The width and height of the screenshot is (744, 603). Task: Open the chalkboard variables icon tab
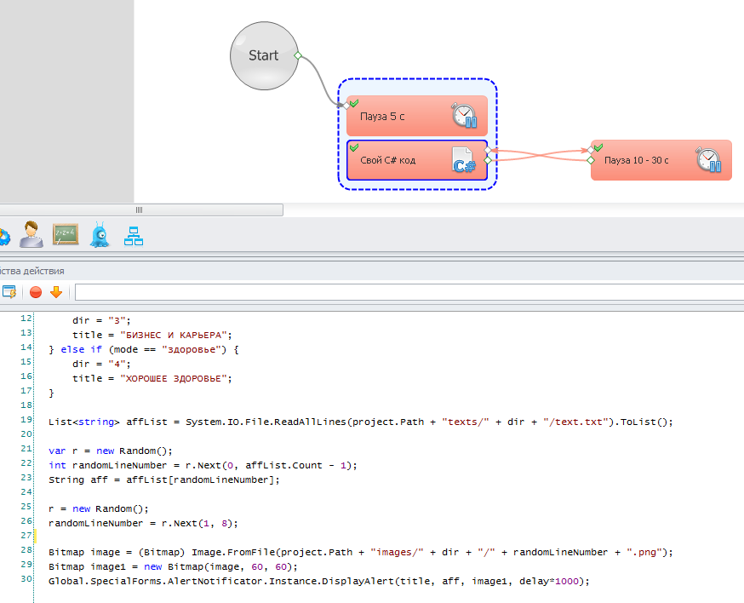66,234
